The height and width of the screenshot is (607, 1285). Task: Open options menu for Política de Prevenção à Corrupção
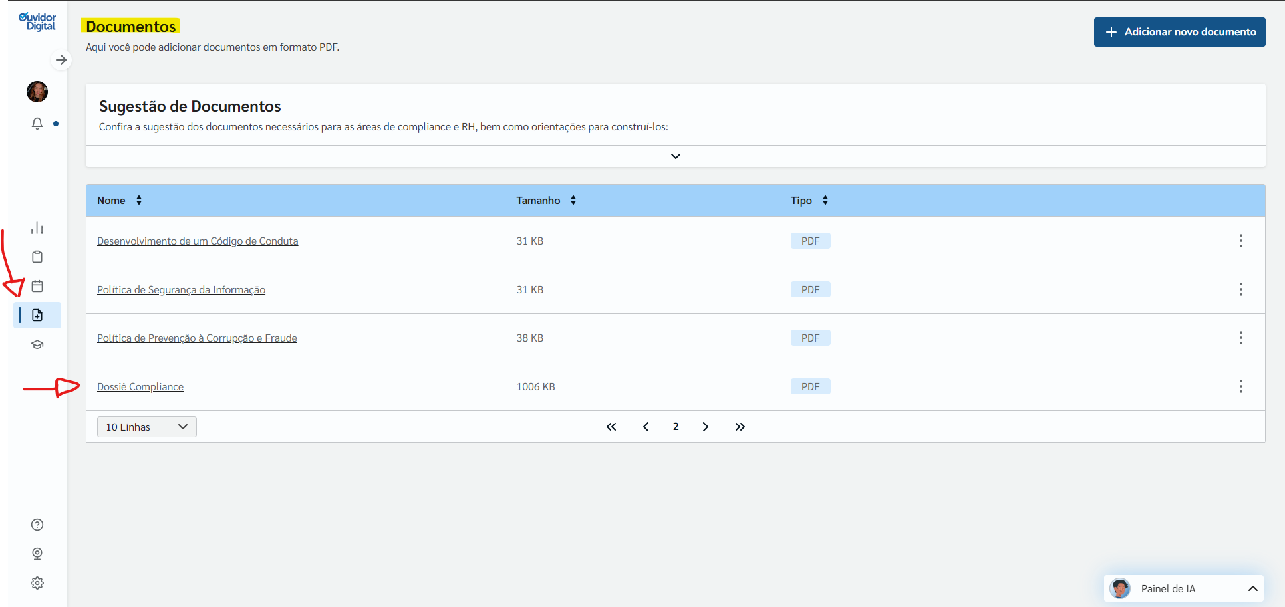point(1241,338)
